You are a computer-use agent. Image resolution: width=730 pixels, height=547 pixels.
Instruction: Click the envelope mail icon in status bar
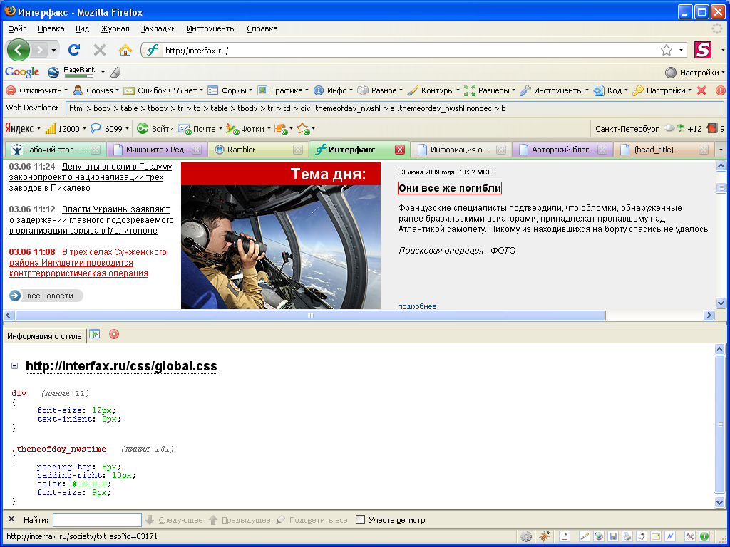[656, 536]
